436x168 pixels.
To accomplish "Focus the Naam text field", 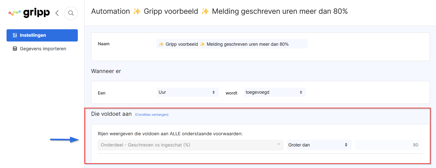I will coord(232,44).
